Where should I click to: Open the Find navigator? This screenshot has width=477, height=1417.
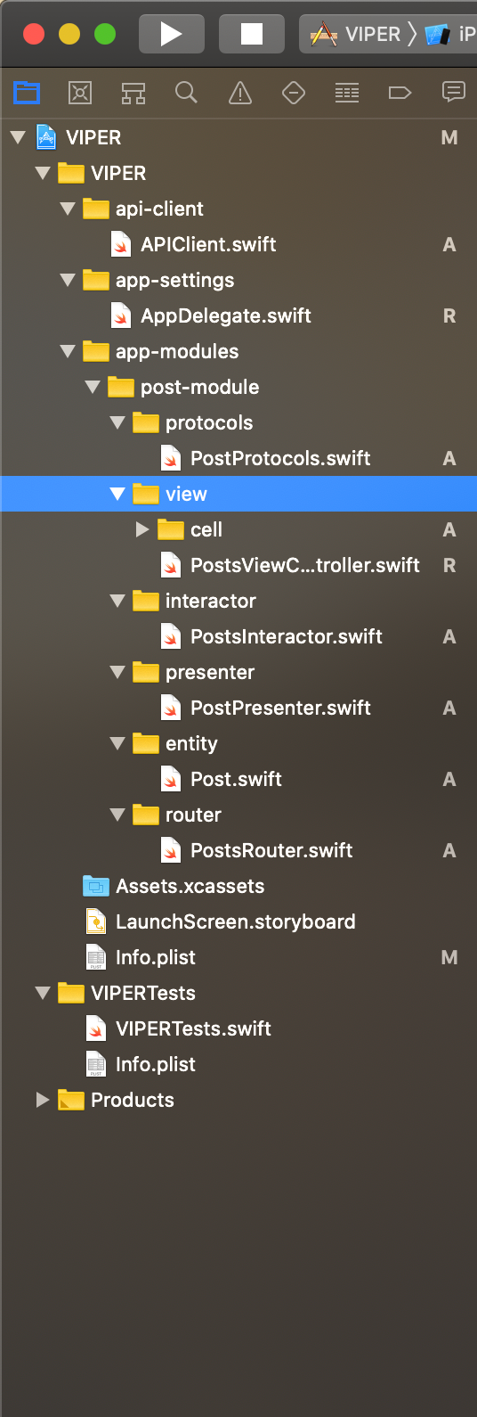(186, 92)
